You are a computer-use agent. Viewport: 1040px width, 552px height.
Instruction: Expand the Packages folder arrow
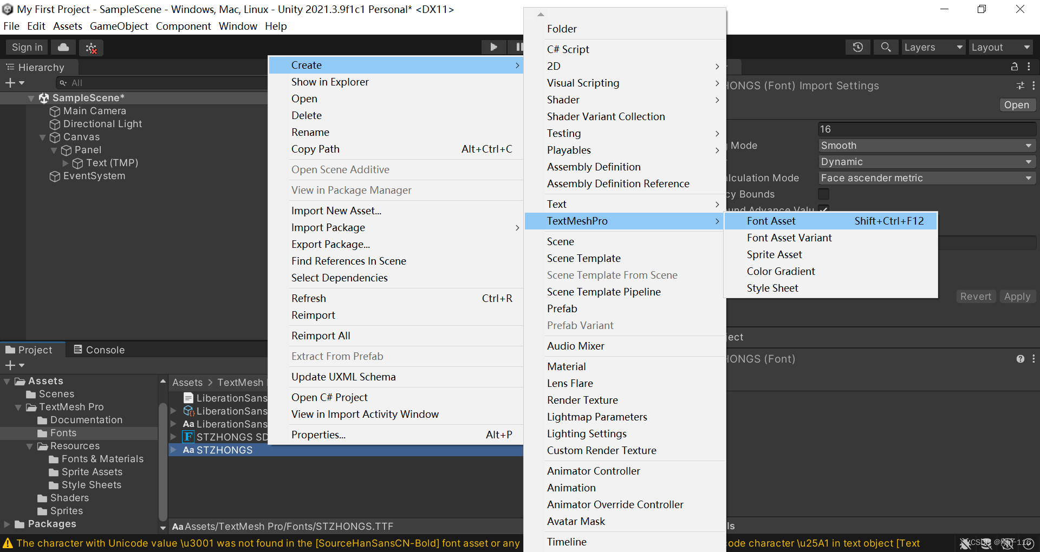[7, 524]
